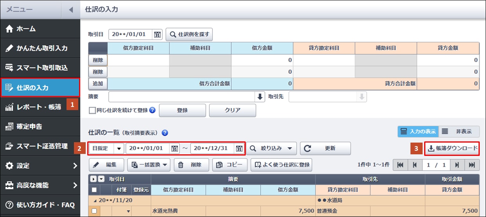This screenshot has width=486, height=217.
Task: Open calendar for the start date 20**/01/01 filter
Action: (175, 148)
